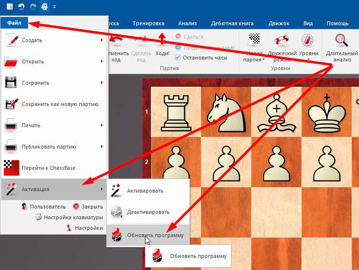Image resolution: width=359 pixels, height=270 pixels.
Task: Open the Training (Тренировка) ribbon tab
Action: coord(149,23)
